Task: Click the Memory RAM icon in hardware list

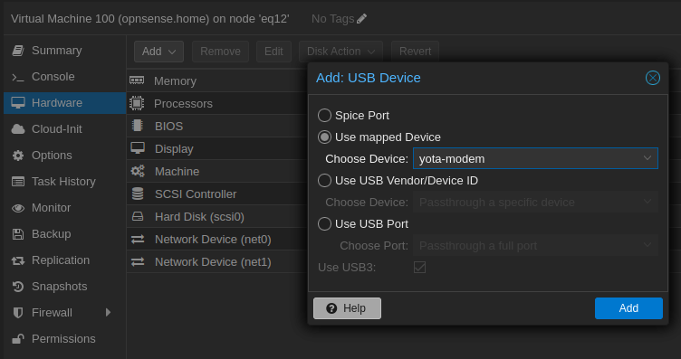Action: click(x=137, y=80)
